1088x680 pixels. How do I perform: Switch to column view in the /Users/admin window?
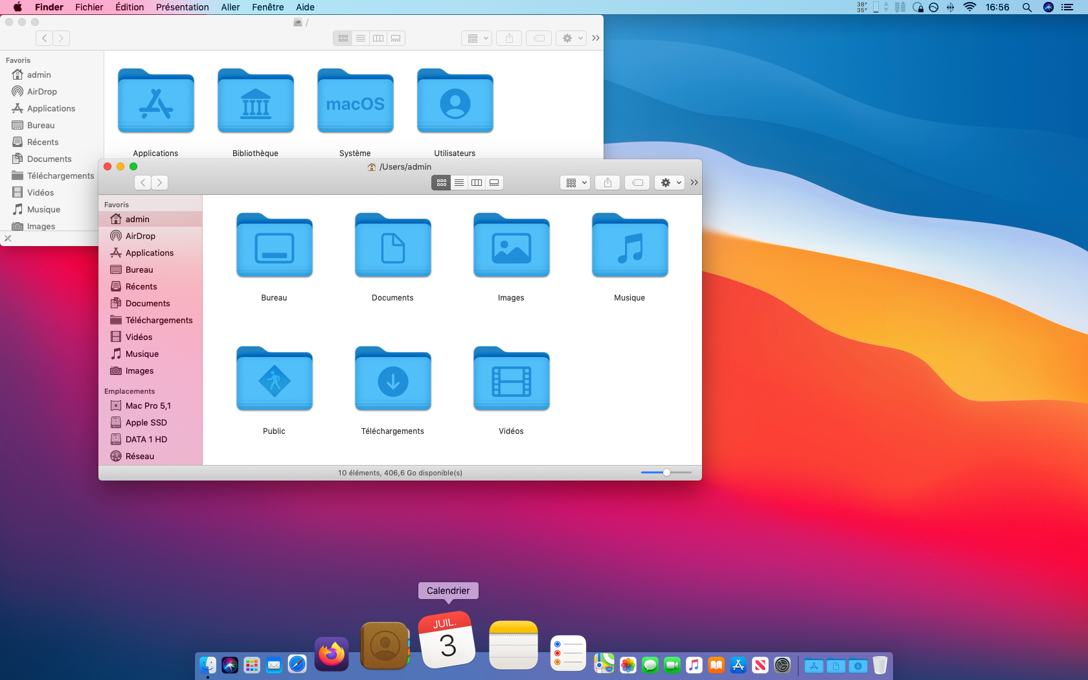click(x=477, y=183)
